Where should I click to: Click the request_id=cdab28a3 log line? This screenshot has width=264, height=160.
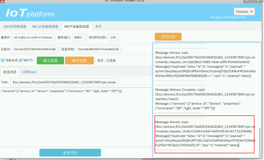pos(202,62)
